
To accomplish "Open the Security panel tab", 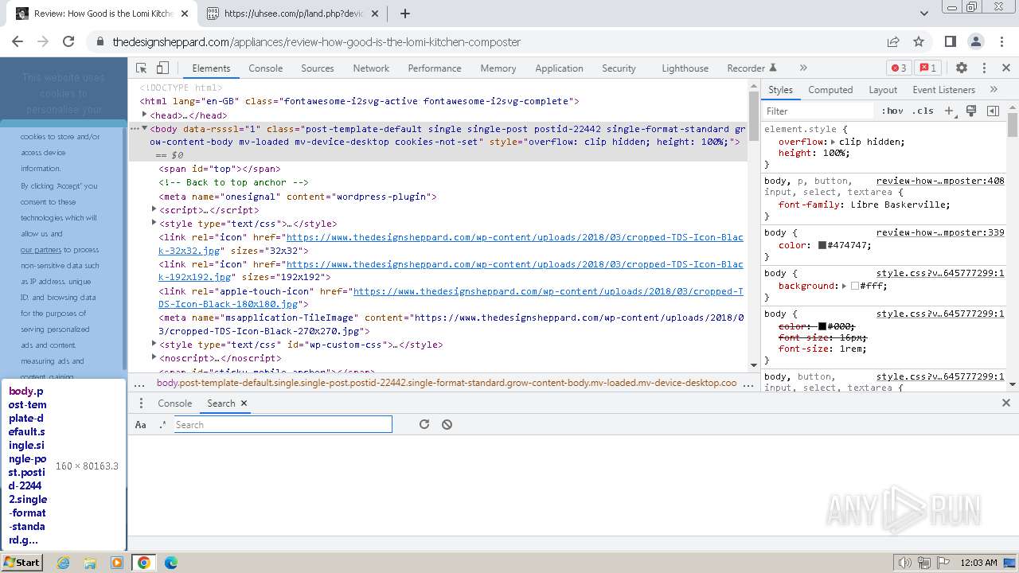I will pos(619,68).
